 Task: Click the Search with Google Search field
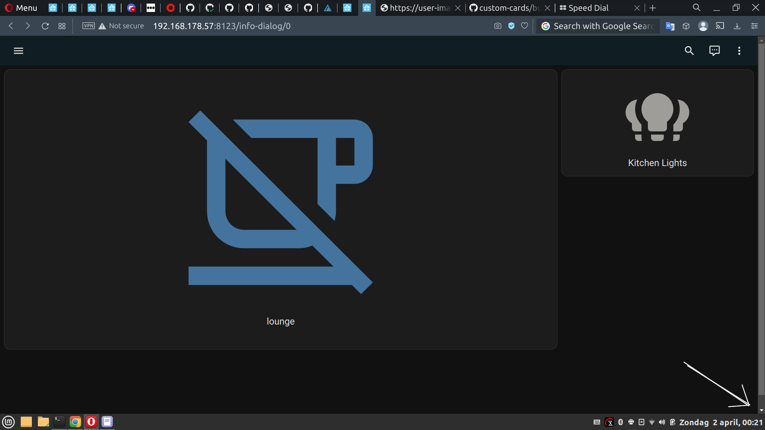click(x=598, y=26)
